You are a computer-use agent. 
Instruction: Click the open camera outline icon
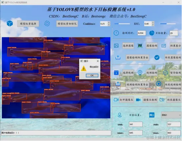click(x=116, y=100)
